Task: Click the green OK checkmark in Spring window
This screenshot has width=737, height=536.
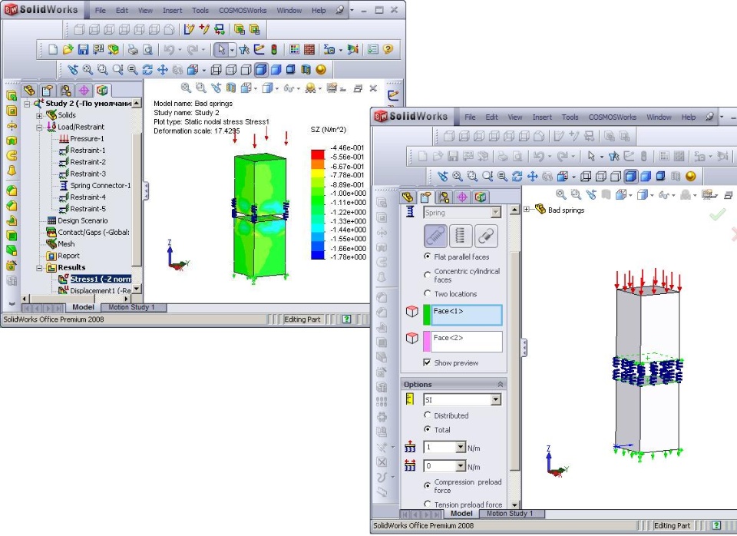Action: (717, 215)
